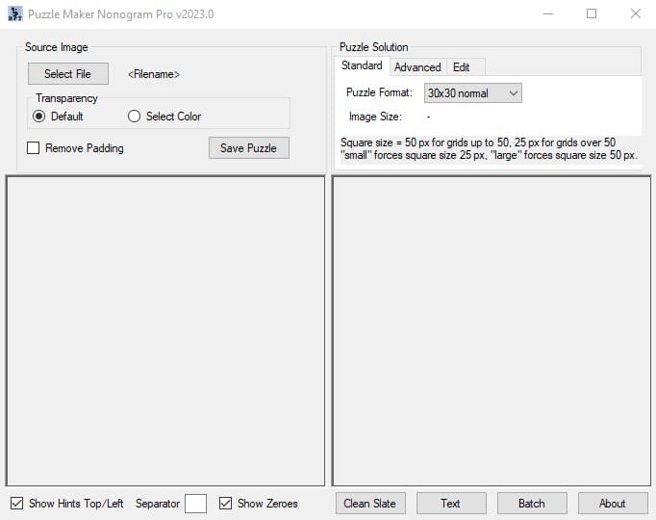Minimize the Puzzle Maker window
The width and height of the screenshot is (656, 520).
[x=547, y=14]
